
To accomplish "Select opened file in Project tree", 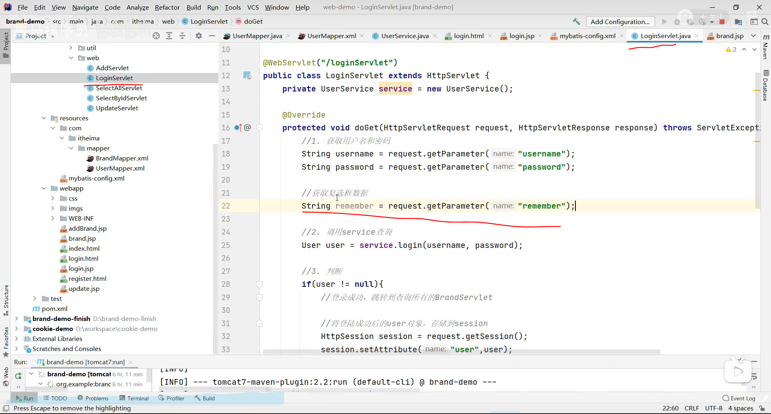I will click(156, 36).
